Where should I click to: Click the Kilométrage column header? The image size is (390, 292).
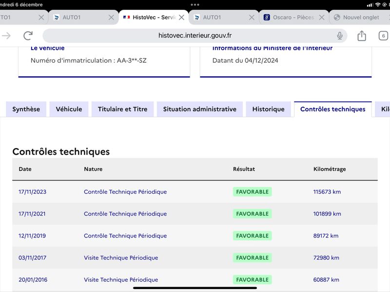pyautogui.click(x=330, y=169)
